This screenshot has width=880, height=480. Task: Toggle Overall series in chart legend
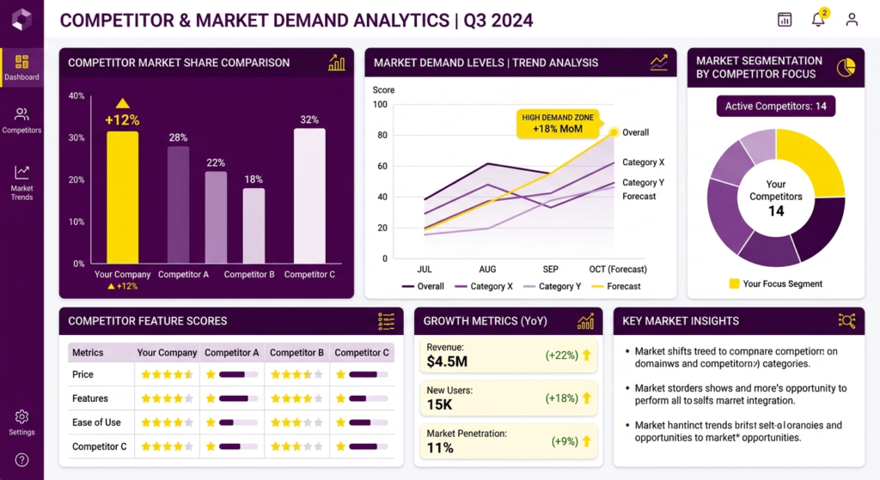click(x=423, y=286)
